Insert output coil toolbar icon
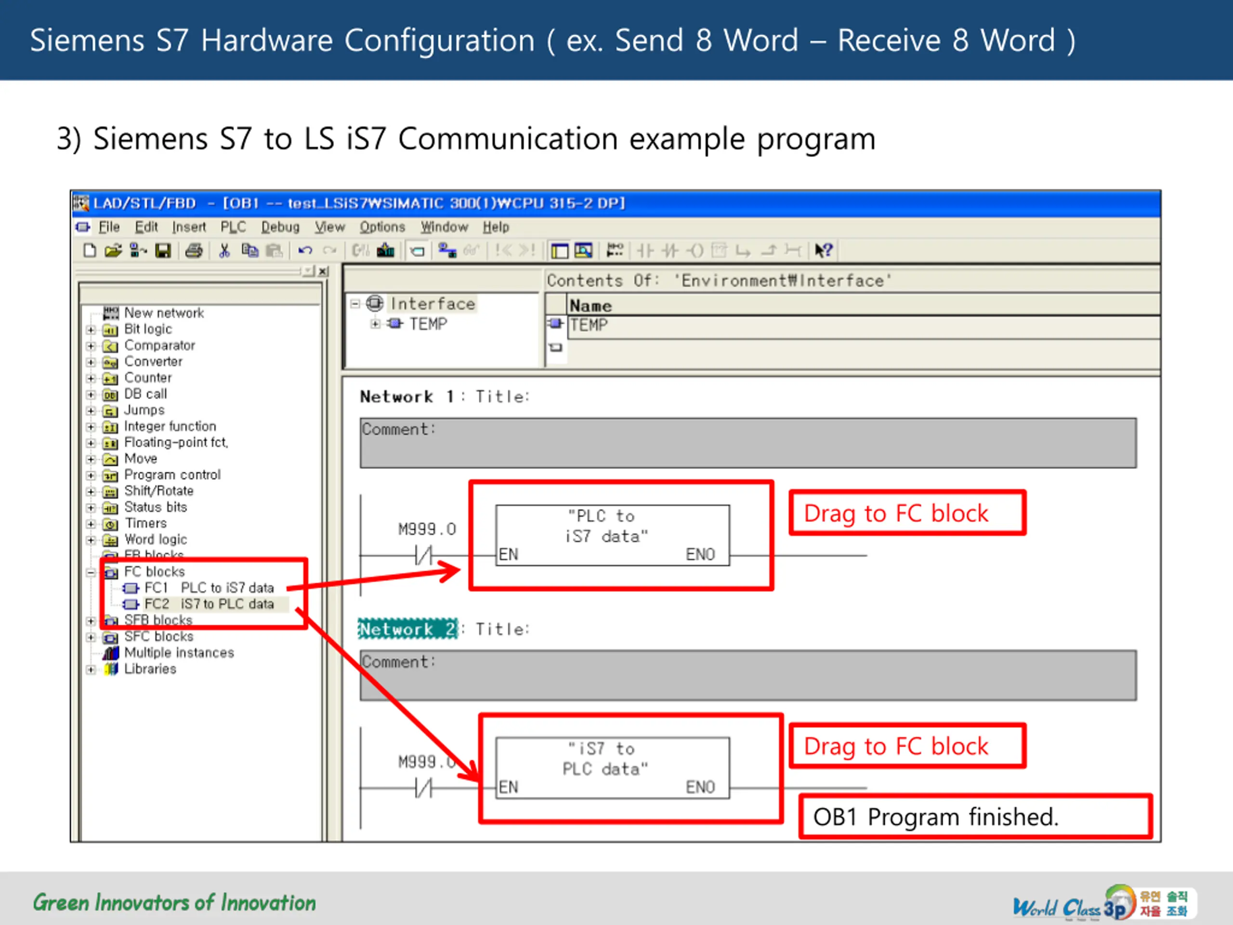 [695, 251]
